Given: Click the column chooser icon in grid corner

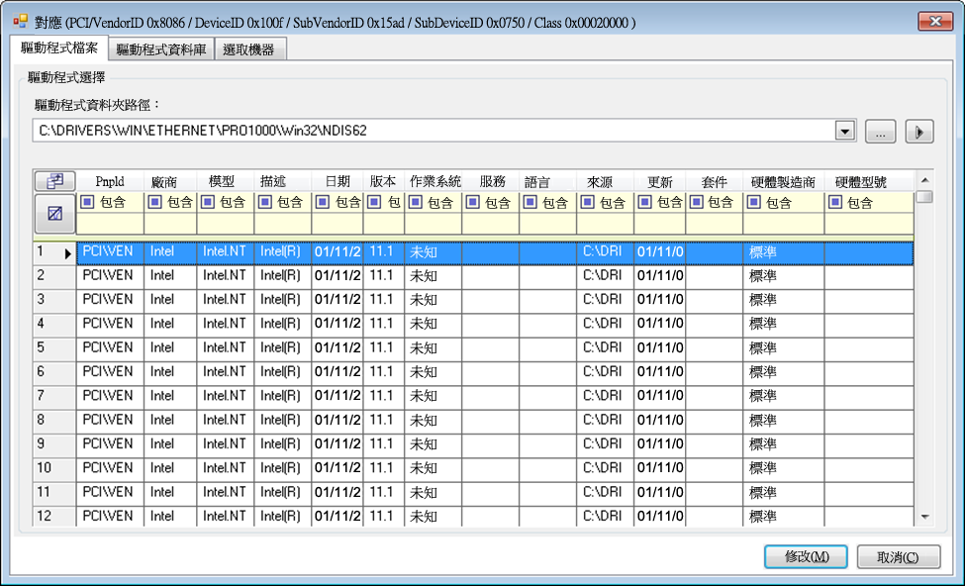Looking at the screenshot, I should coord(54,181).
